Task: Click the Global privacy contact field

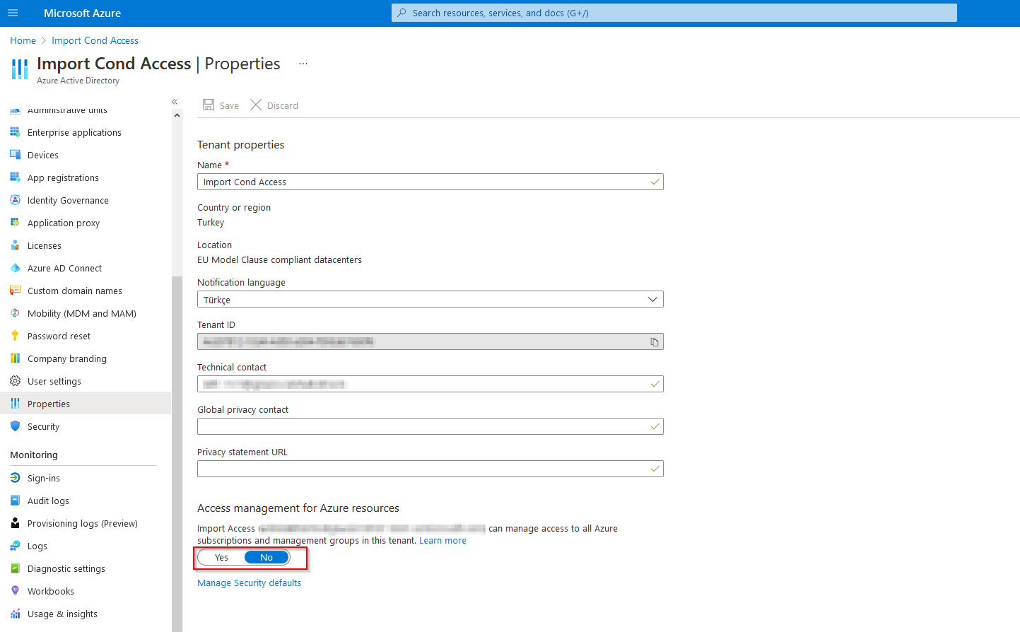Action: tap(430, 426)
